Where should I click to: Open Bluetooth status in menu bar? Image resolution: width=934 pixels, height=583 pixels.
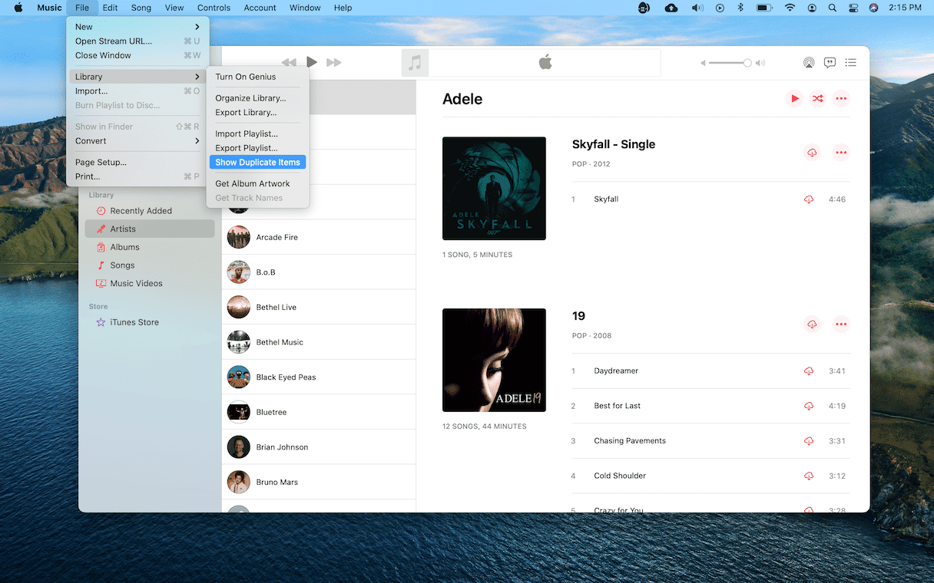pyautogui.click(x=740, y=8)
